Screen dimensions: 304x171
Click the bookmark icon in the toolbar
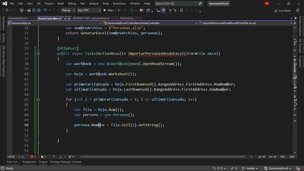click(181, 10)
